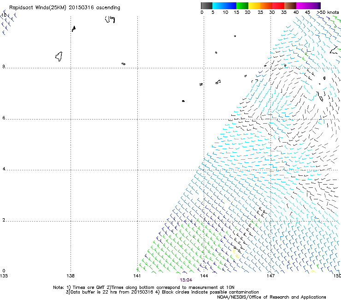Click the 'NOAA/NESDIS/Office of Research and Applications' credit
The height and width of the screenshot is (300, 341).
[x=271, y=297]
